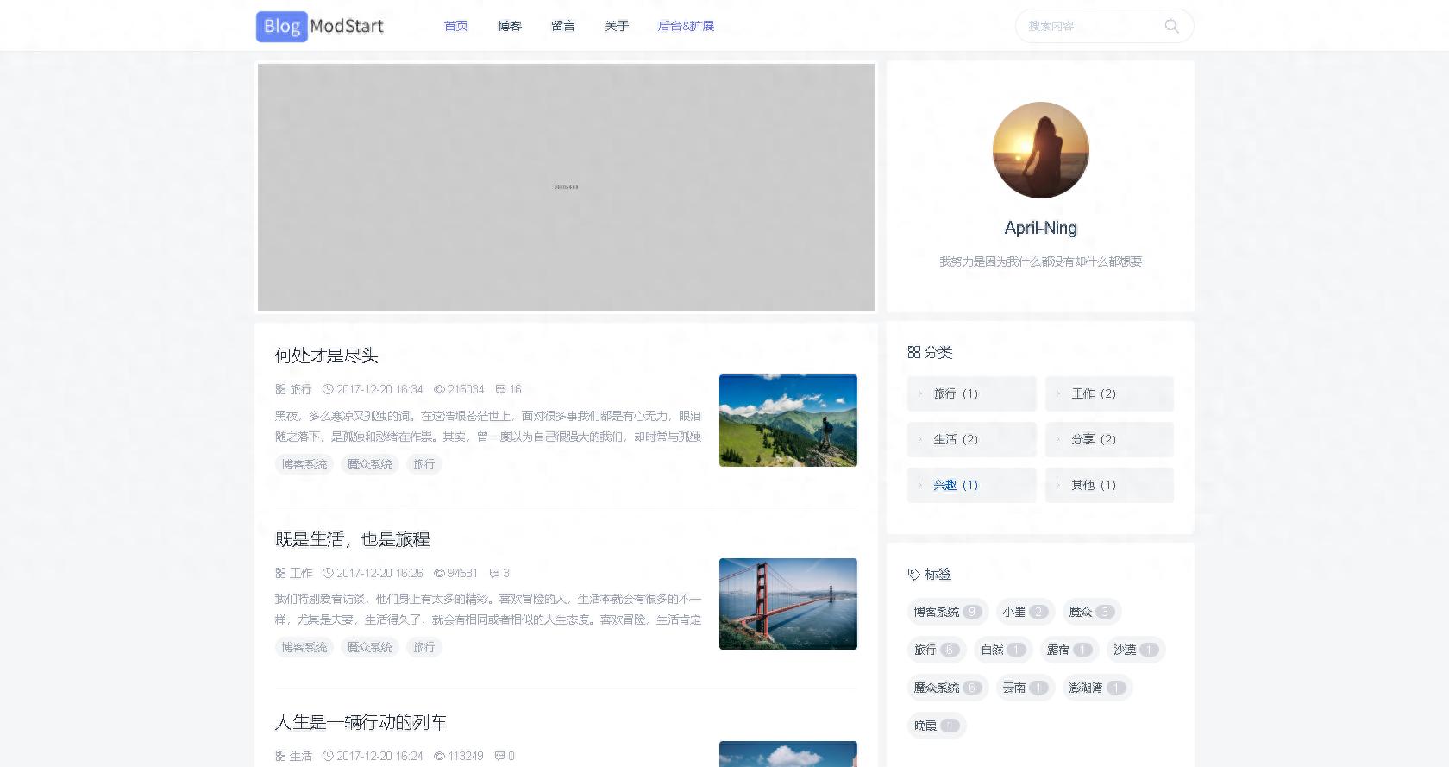The image size is (1449, 767).
Task: Click the clock icon by 2017-12-20 16:24
Action: pos(328,756)
